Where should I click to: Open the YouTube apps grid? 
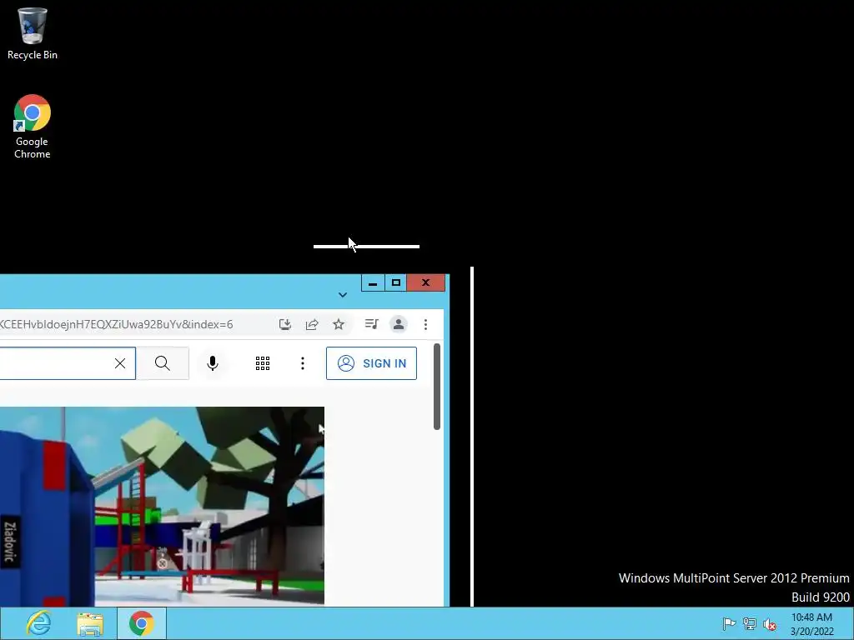(263, 363)
